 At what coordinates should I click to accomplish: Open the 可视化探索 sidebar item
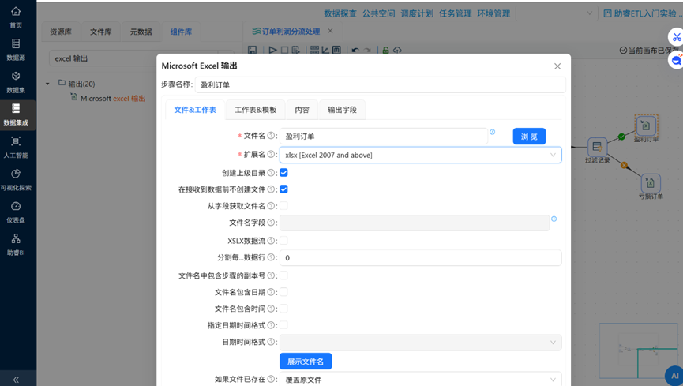(x=16, y=179)
